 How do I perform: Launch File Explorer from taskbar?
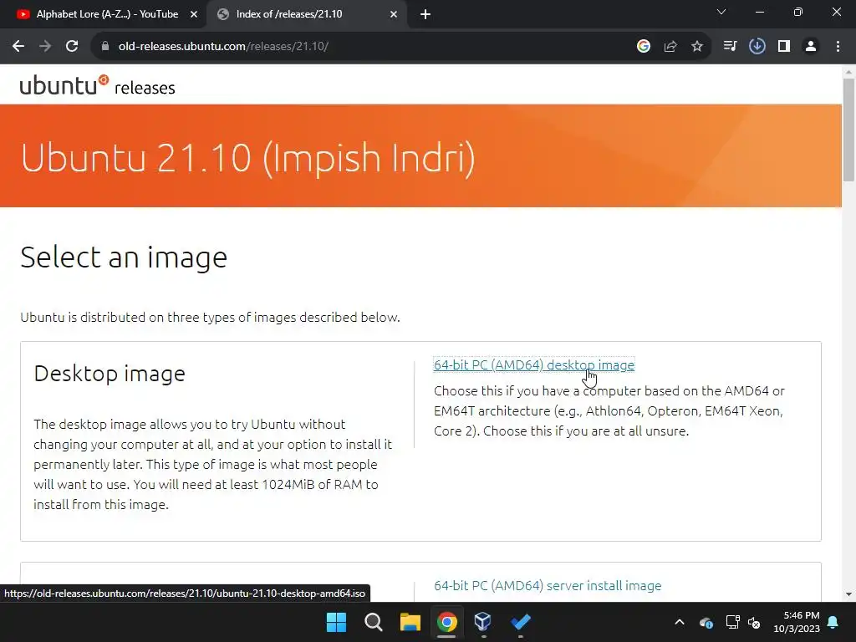click(x=410, y=622)
